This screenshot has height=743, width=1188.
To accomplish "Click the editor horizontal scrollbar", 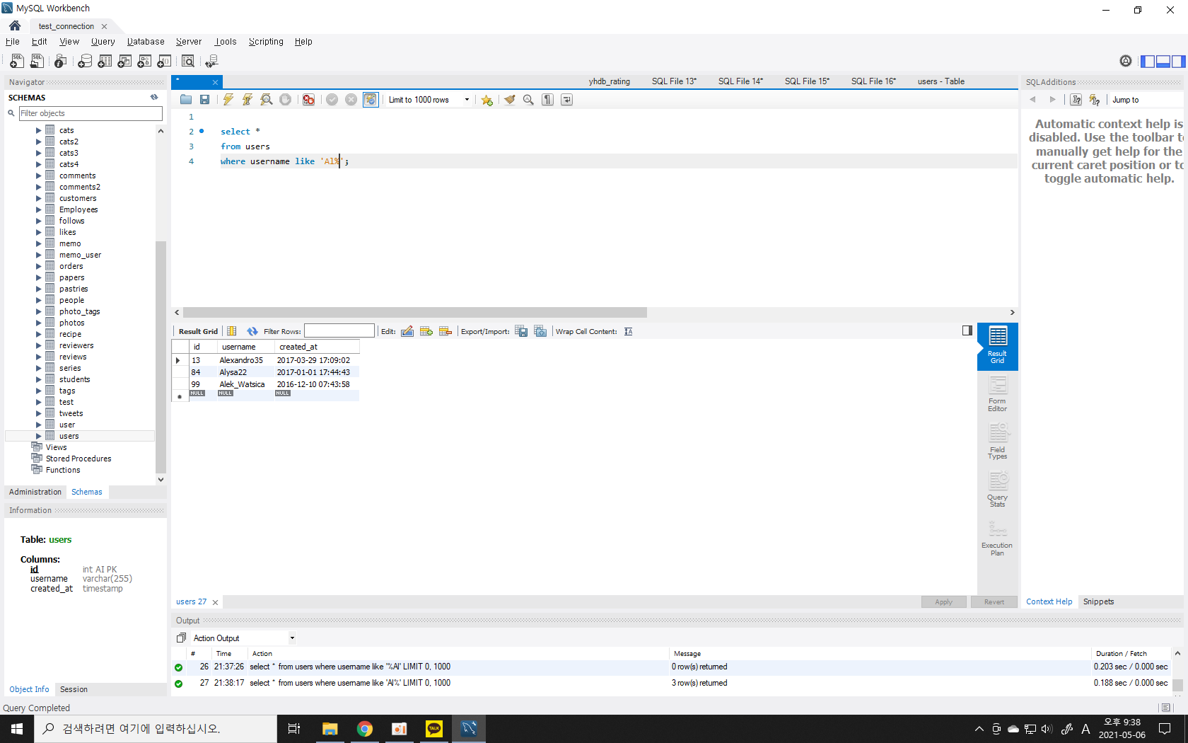I will click(x=414, y=312).
